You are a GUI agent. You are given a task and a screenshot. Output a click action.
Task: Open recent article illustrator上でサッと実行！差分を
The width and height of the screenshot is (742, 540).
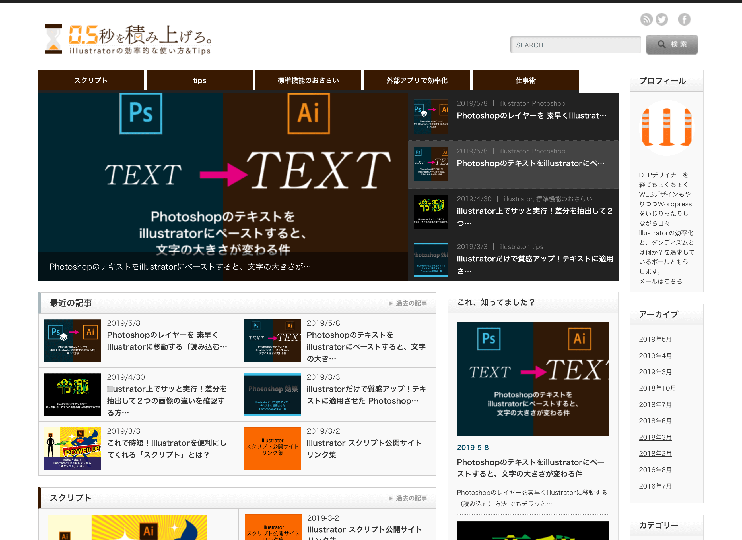[x=167, y=401]
